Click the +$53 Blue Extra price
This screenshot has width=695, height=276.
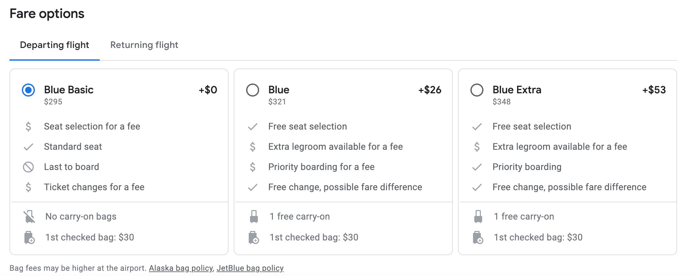(x=654, y=90)
